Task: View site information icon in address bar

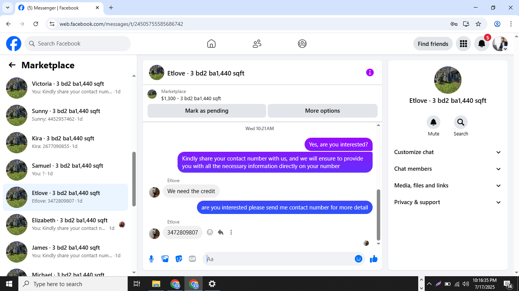Action: point(52,24)
